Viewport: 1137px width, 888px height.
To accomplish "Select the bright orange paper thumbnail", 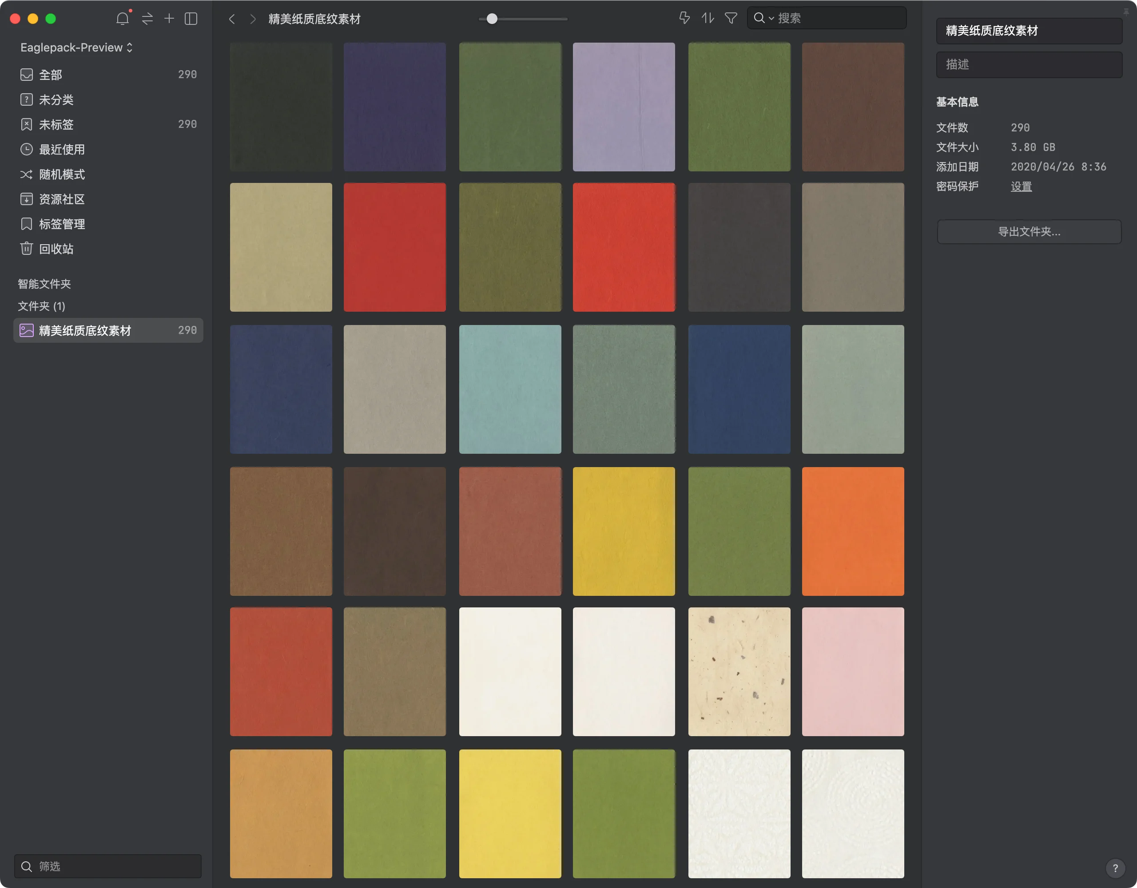I will click(x=853, y=531).
